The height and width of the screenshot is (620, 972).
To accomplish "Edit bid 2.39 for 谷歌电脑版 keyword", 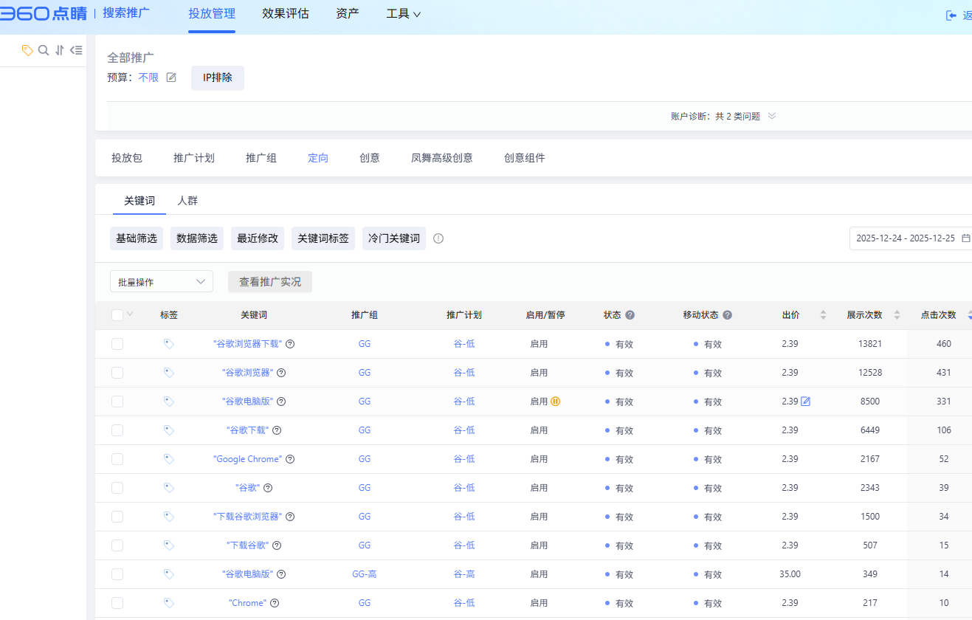I will tap(806, 402).
